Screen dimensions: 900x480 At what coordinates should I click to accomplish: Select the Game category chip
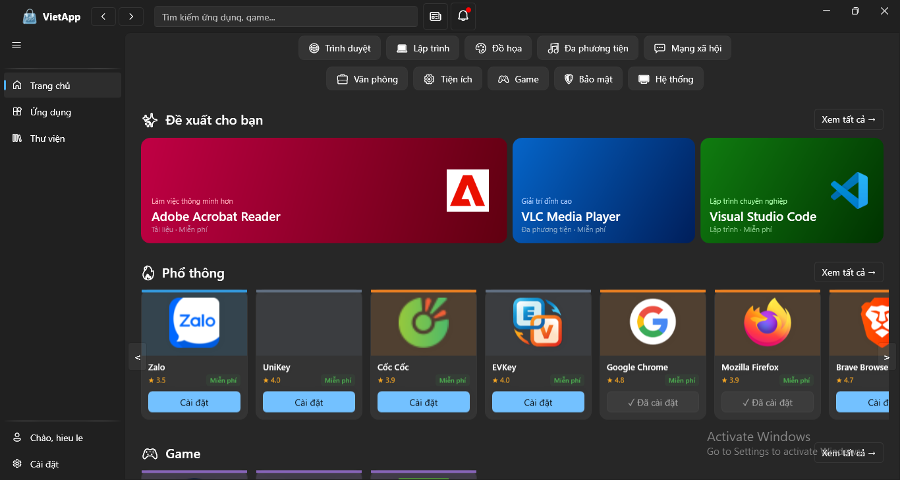pyautogui.click(x=518, y=79)
